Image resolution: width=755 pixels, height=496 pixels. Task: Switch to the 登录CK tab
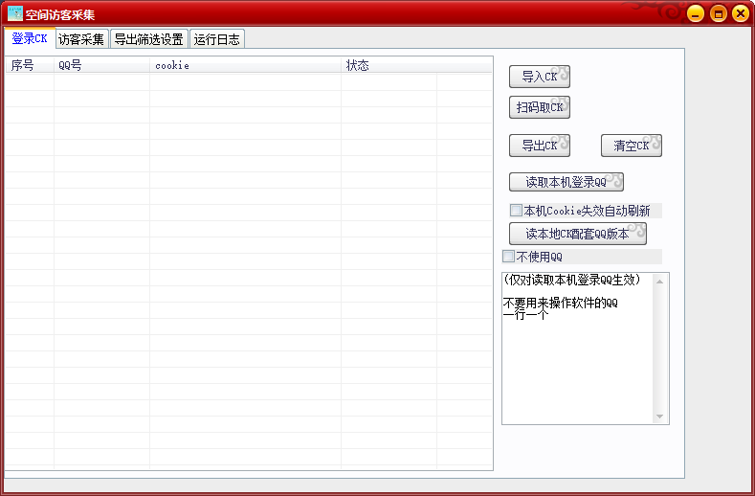29,39
